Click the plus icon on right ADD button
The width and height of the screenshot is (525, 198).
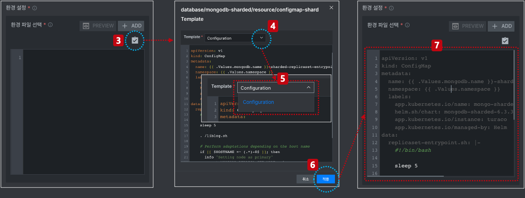pyautogui.click(x=495, y=26)
